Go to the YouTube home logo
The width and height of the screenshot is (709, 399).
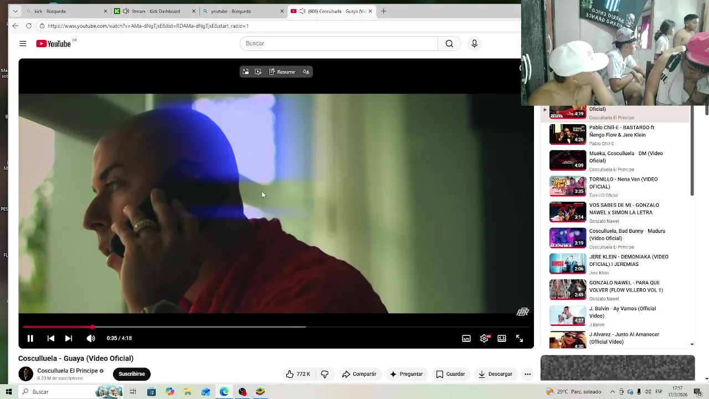pos(54,44)
